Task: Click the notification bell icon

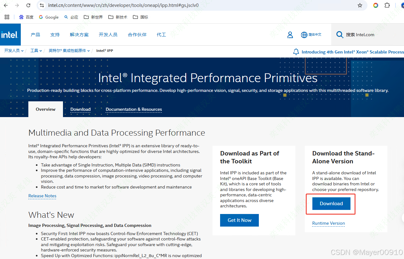Action: 296,52
